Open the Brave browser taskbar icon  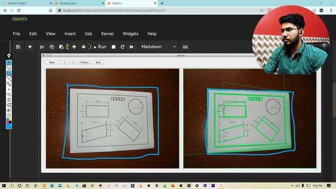point(44,185)
